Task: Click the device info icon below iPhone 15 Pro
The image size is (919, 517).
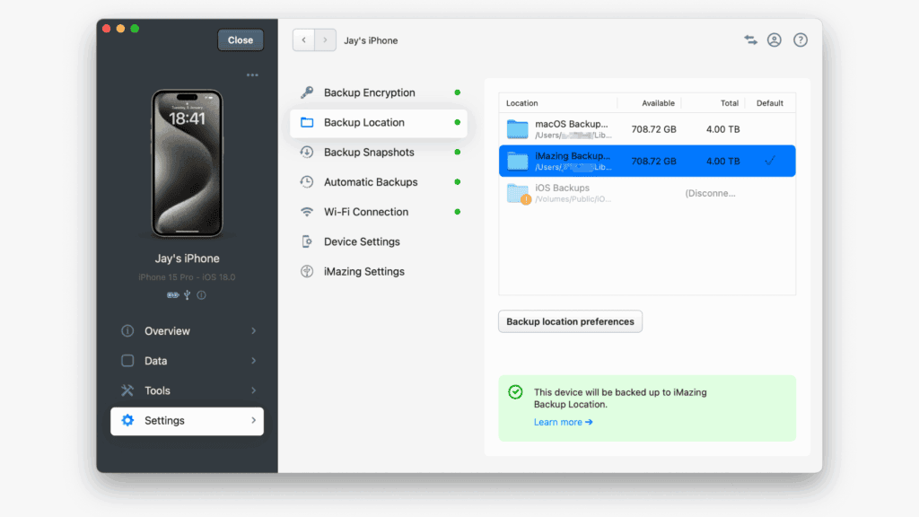Action: point(200,294)
